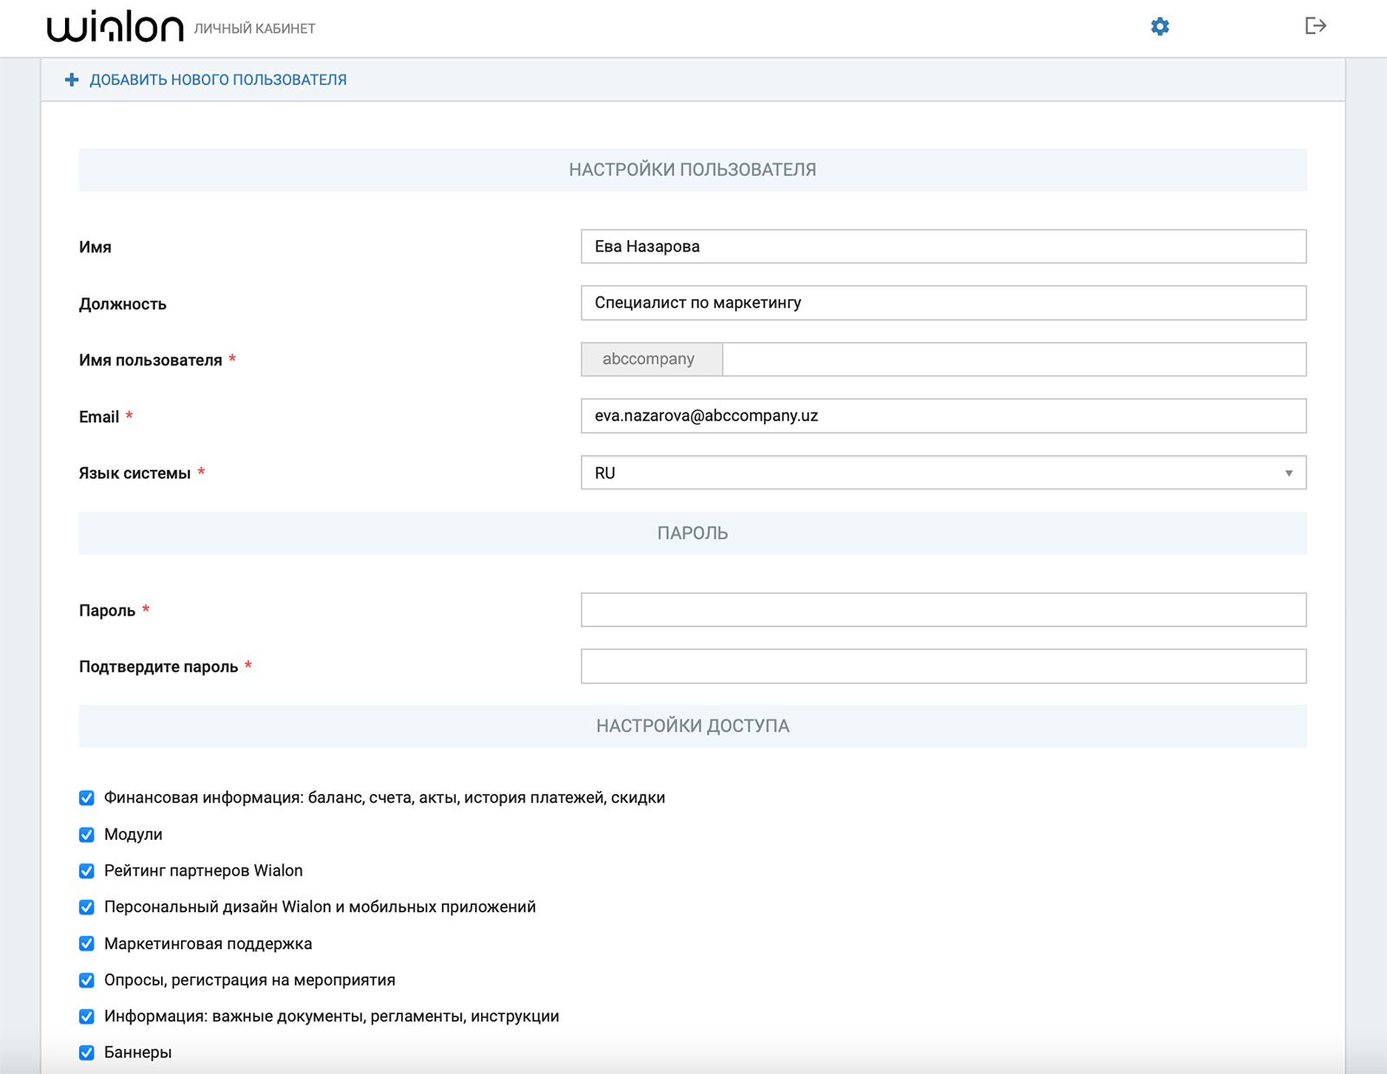This screenshot has height=1074, width=1387.
Task: Uncheck the Модули option
Action: (85, 834)
